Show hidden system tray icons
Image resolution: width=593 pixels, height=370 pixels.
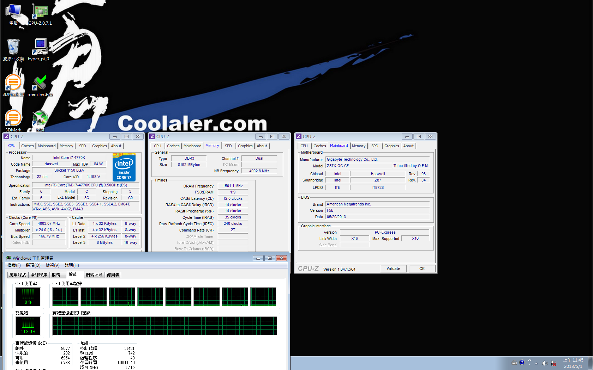(x=536, y=363)
